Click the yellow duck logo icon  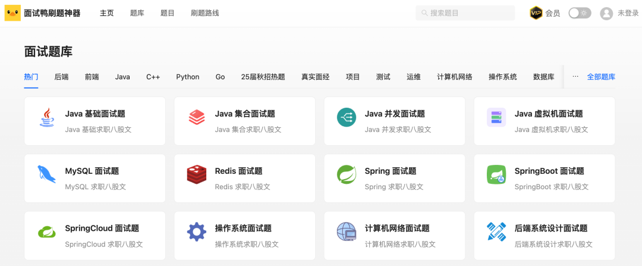12,13
